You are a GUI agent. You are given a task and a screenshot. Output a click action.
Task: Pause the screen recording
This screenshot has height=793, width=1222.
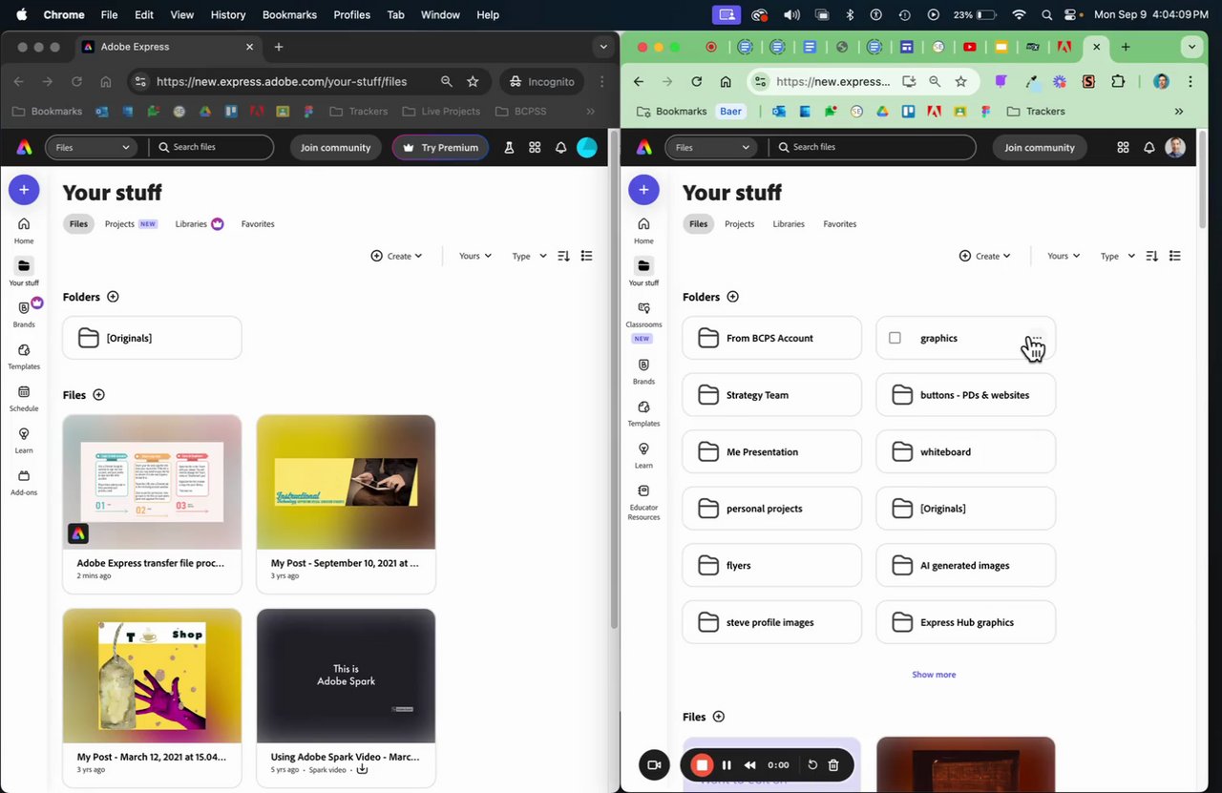pyautogui.click(x=727, y=764)
